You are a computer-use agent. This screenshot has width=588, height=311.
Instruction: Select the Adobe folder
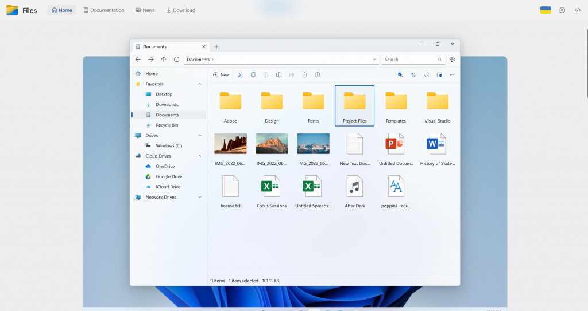coord(230,107)
